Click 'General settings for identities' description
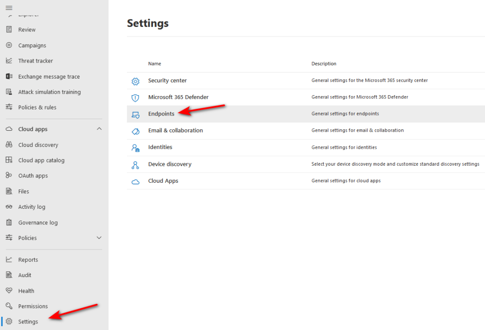This screenshot has height=330, width=485. coord(344,147)
